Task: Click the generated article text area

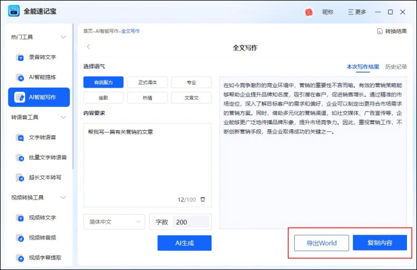Action: tap(313, 153)
